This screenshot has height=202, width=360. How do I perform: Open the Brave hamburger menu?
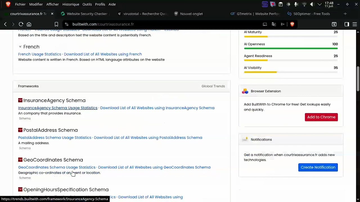click(x=355, y=24)
